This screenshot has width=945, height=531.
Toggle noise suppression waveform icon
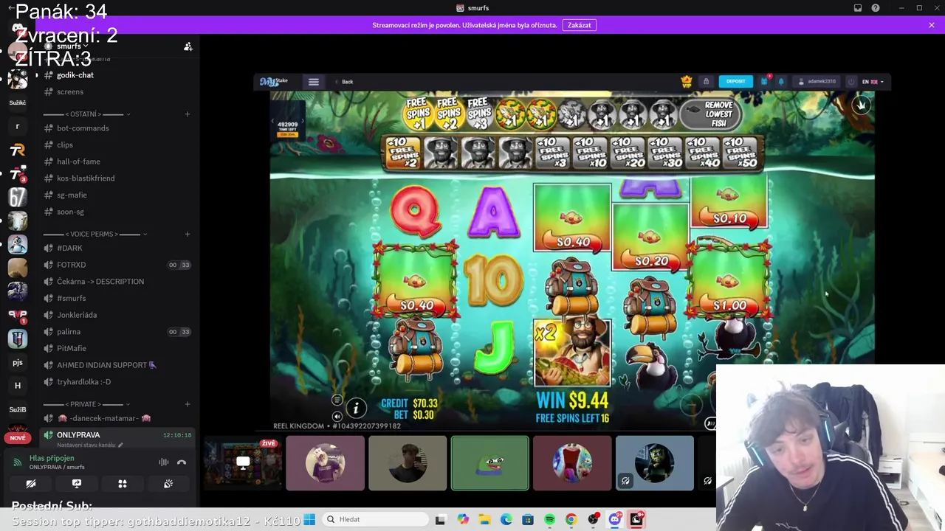tap(164, 462)
